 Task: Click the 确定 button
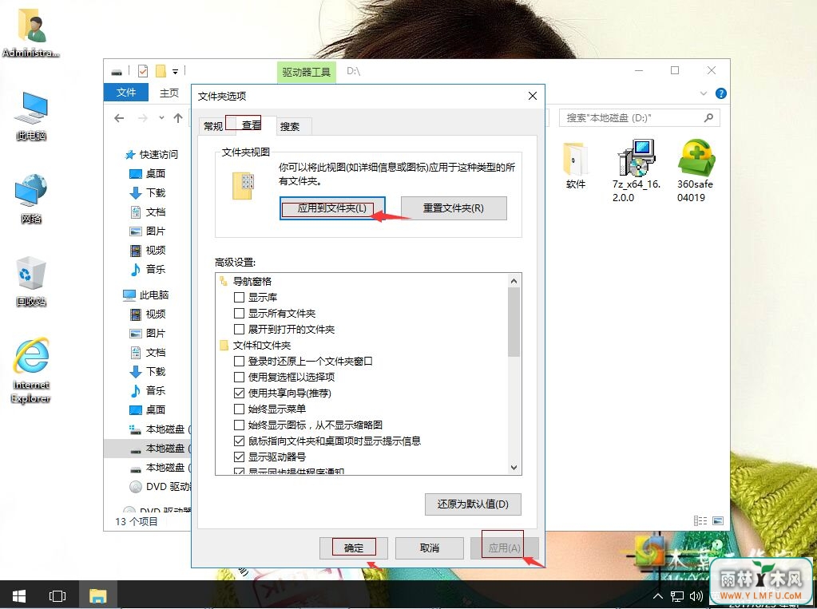pyautogui.click(x=353, y=548)
